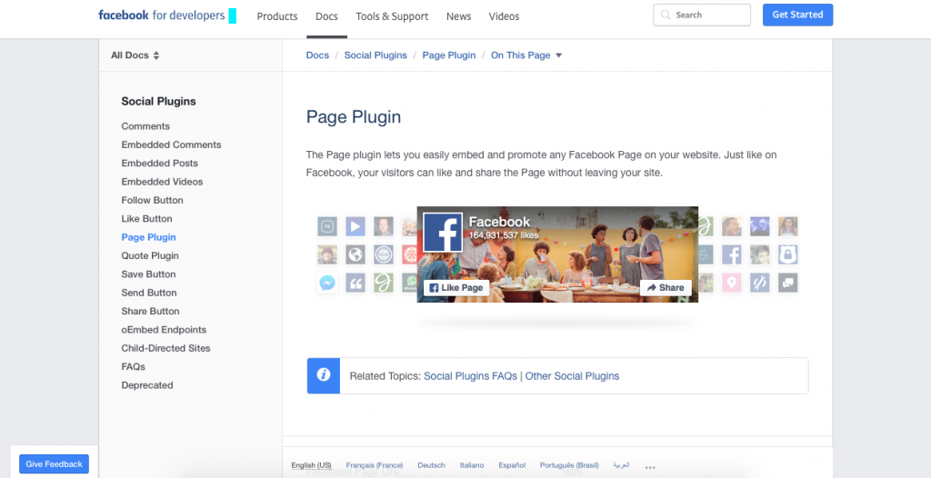The width and height of the screenshot is (931, 478).
Task: Click the play button tile in icon grid
Action: pos(355,226)
